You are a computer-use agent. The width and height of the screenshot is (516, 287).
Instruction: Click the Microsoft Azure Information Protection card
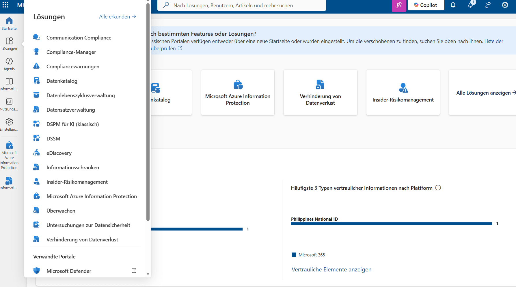pos(238,92)
